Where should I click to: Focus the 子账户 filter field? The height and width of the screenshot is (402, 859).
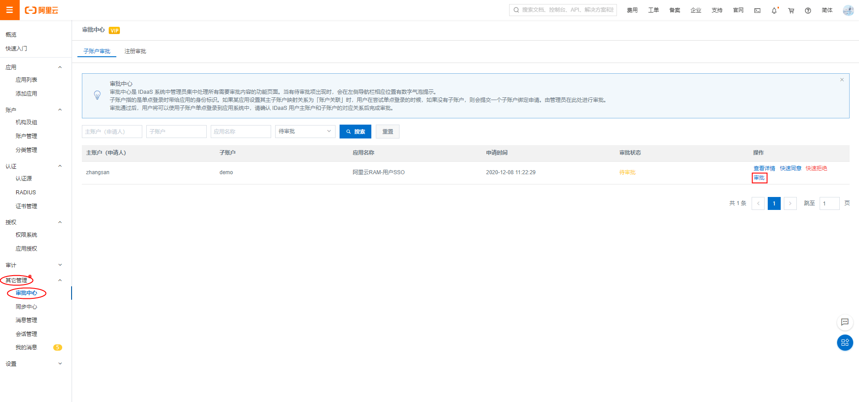click(176, 131)
